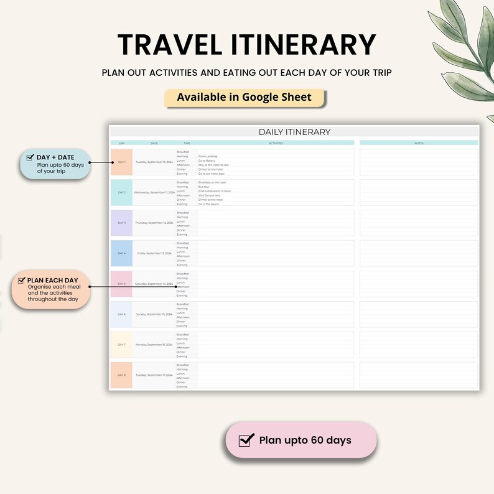Select the cream DAY 7 cell
Viewport: 494px width, 494px height.
(x=121, y=345)
